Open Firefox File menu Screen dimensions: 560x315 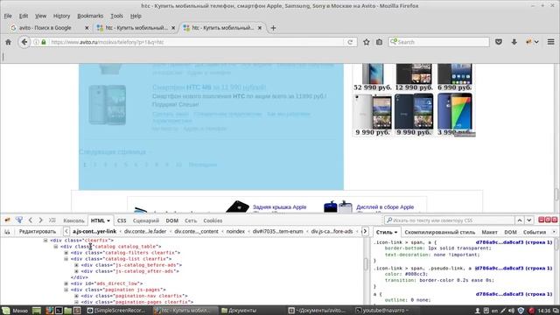[x=8, y=16]
